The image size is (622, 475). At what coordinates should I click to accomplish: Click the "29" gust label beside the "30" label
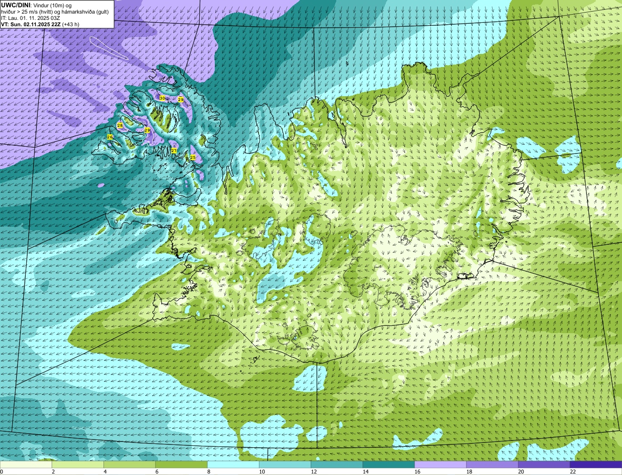(x=181, y=100)
